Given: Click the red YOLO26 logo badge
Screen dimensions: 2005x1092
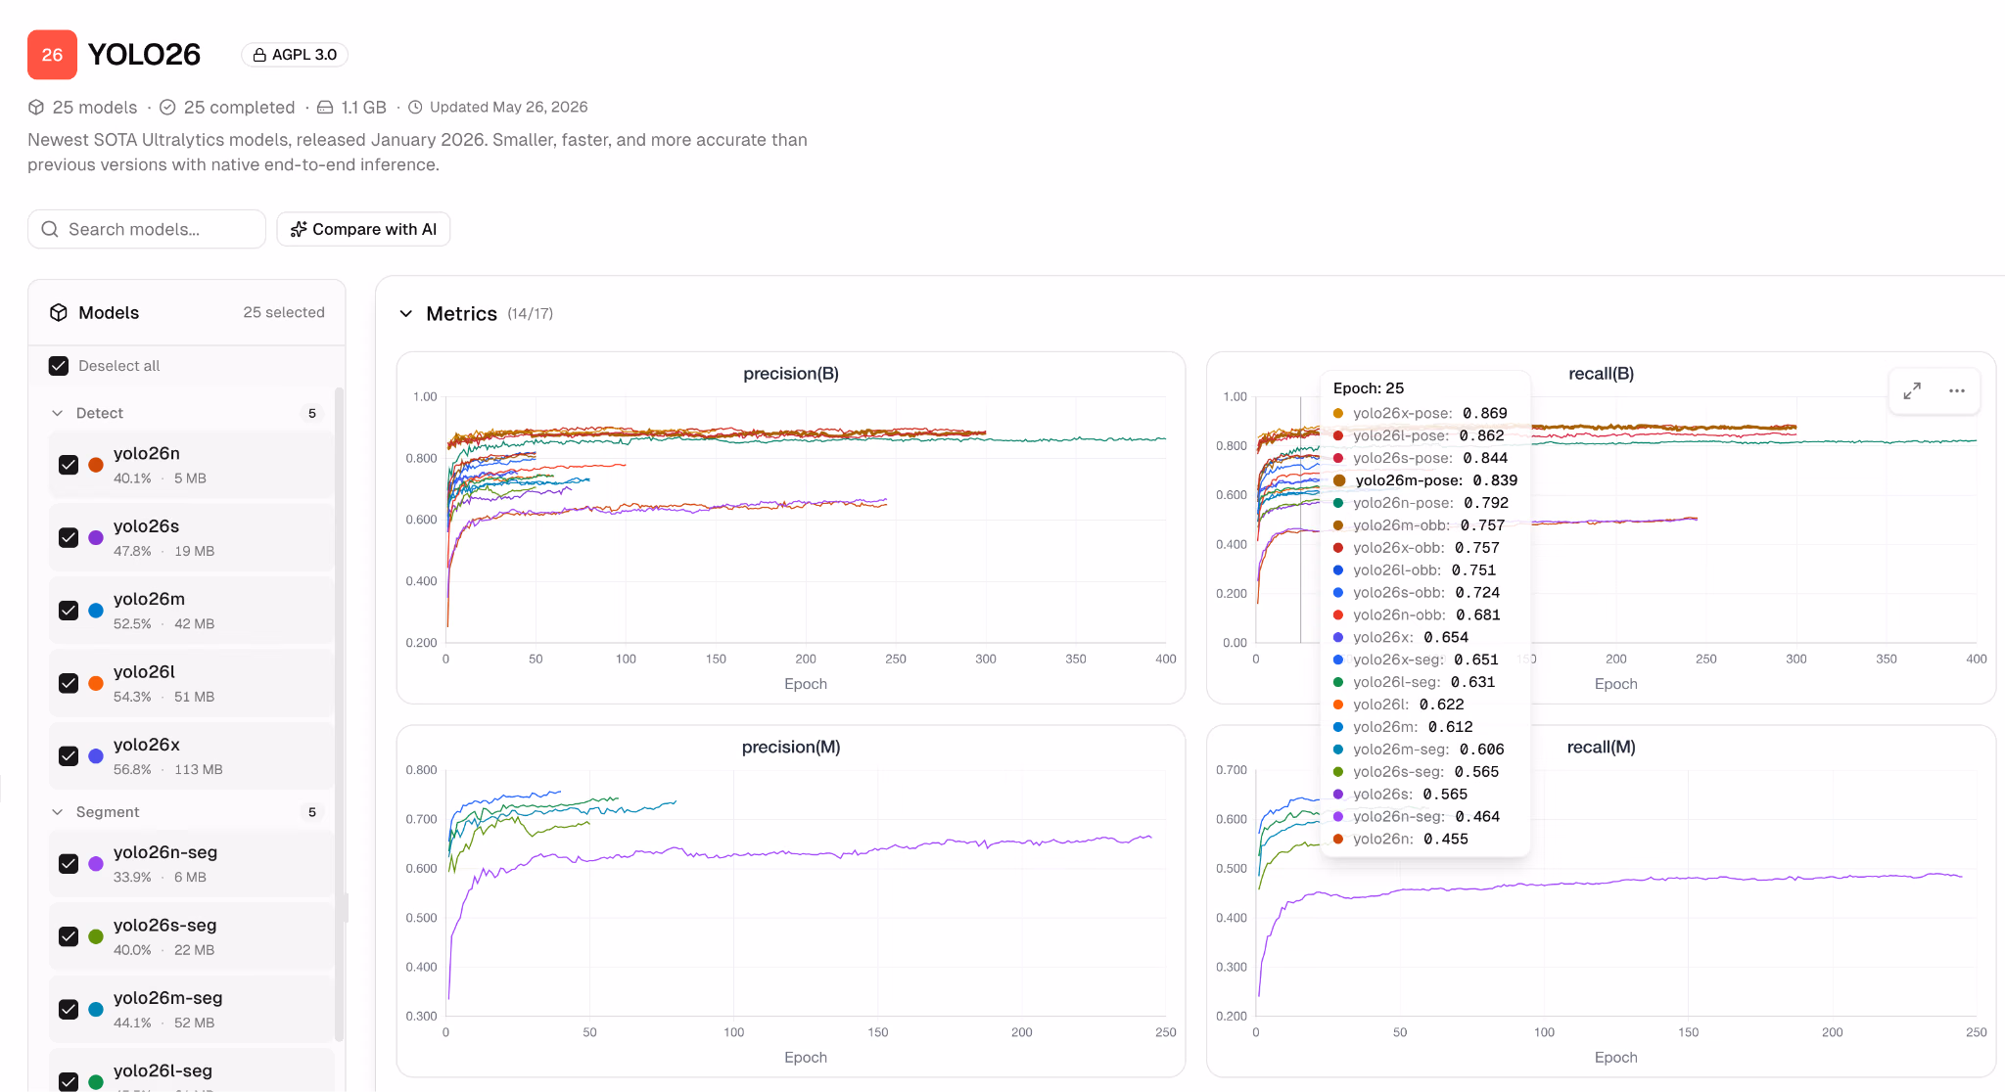Looking at the screenshot, I should coord(52,55).
